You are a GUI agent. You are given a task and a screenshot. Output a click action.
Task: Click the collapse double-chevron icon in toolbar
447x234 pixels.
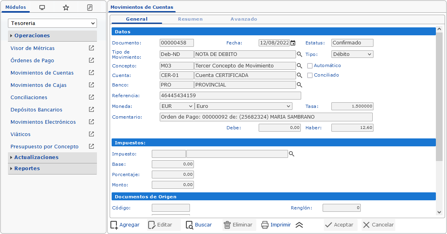tap(299, 225)
